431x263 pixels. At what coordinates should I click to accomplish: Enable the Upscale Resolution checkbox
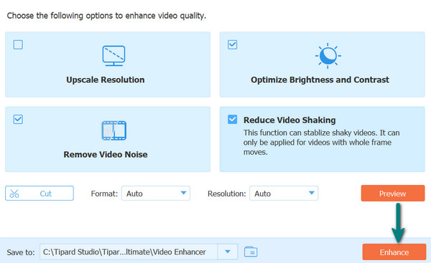pos(18,44)
